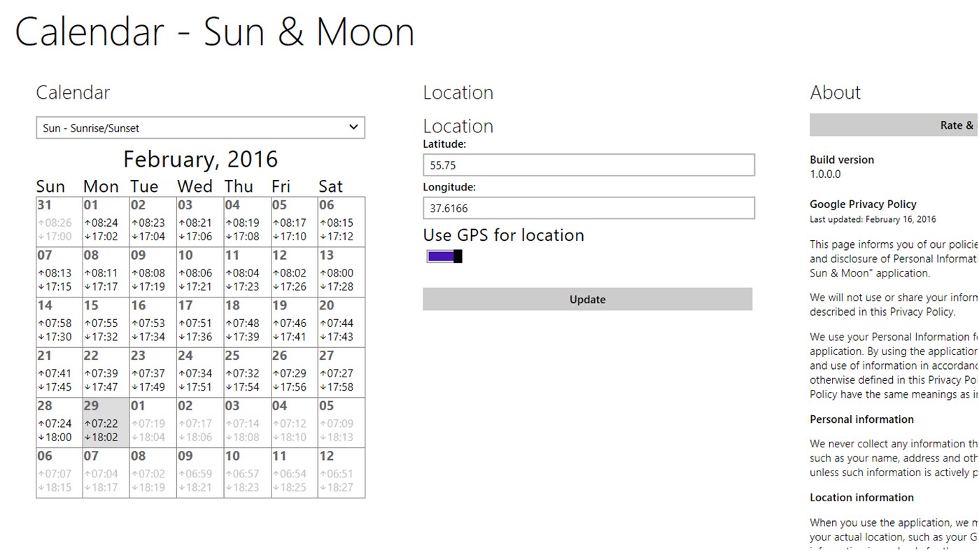Click the Sun weekday header
Image resolution: width=979 pixels, height=551 pixels.
[50, 186]
